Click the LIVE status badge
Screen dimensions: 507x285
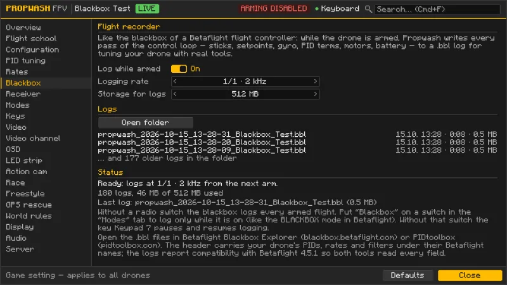147,8
